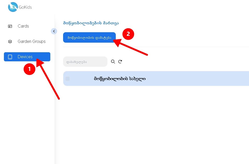Click the მოწყობილობის სახელი column header

coord(120,79)
